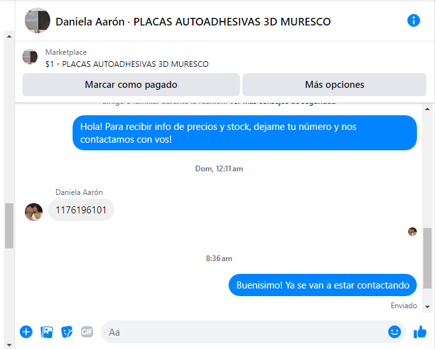The width and height of the screenshot is (436, 349).
Task: Click the message input field Aa
Action: point(244,332)
